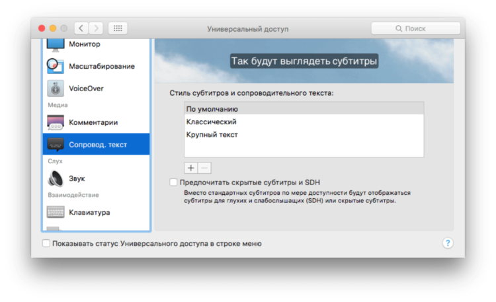Select the VoiceOver sidebar label
The width and height of the screenshot is (496, 302).
(86, 89)
